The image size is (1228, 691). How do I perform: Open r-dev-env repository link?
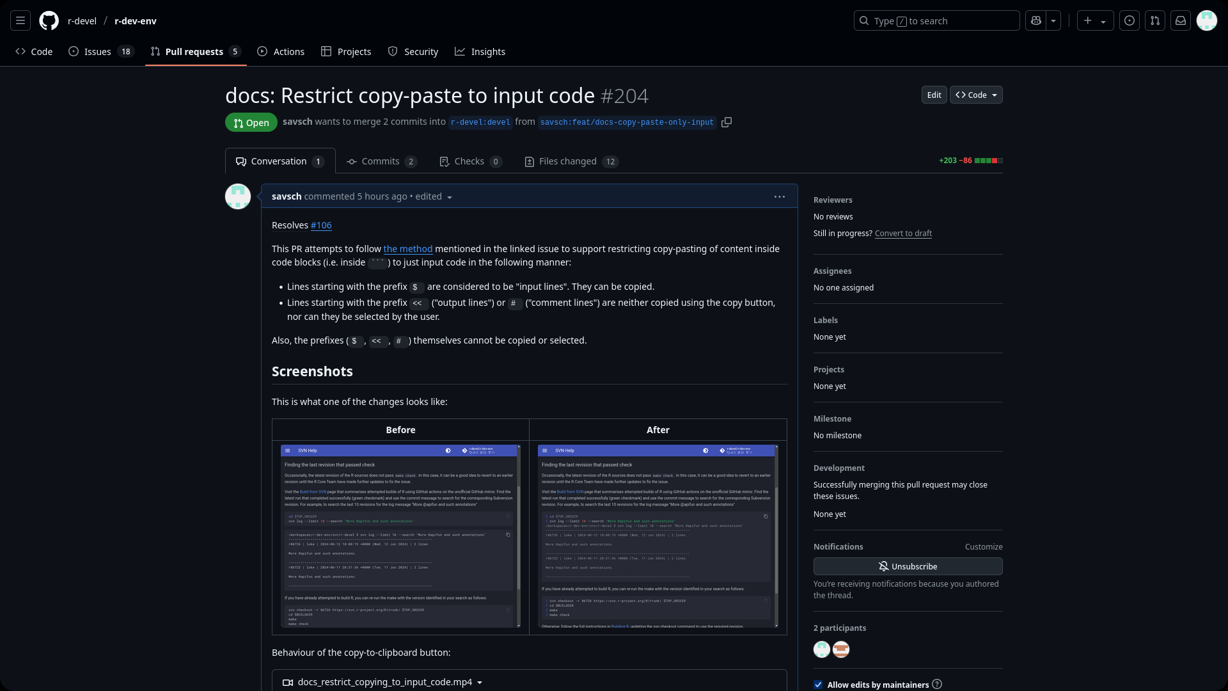[136, 21]
